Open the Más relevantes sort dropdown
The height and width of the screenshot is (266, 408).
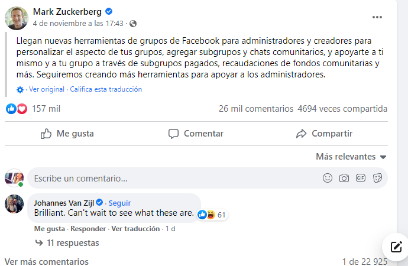click(x=351, y=157)
